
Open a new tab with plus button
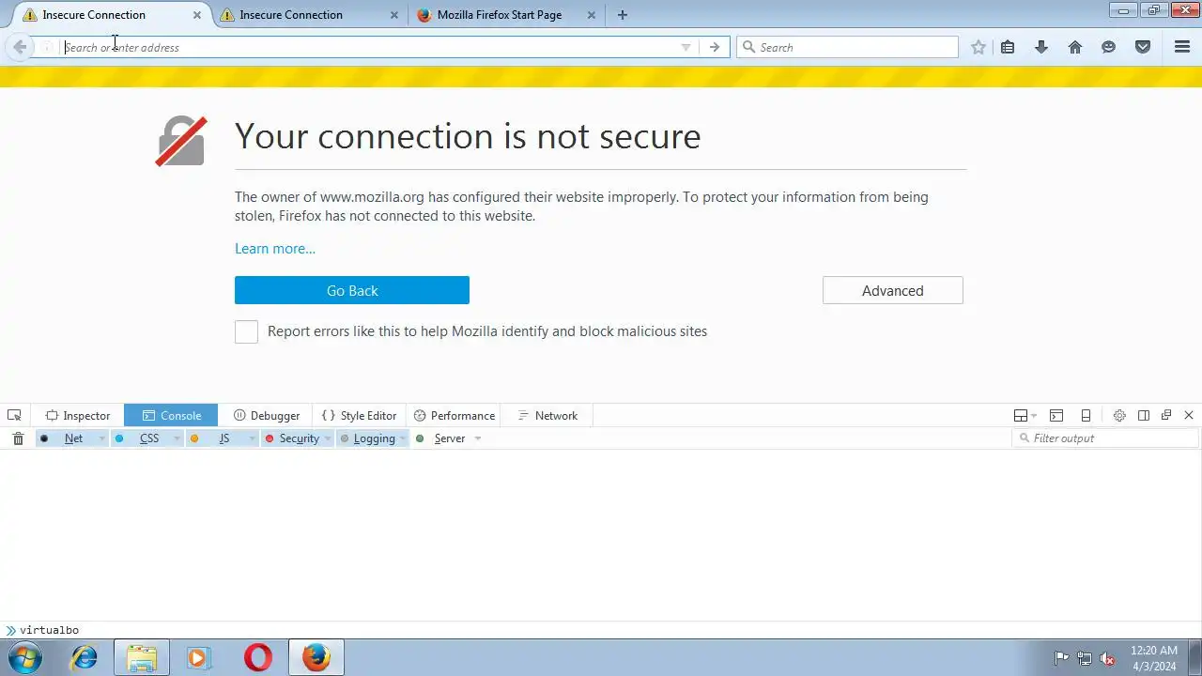point(623,15)
